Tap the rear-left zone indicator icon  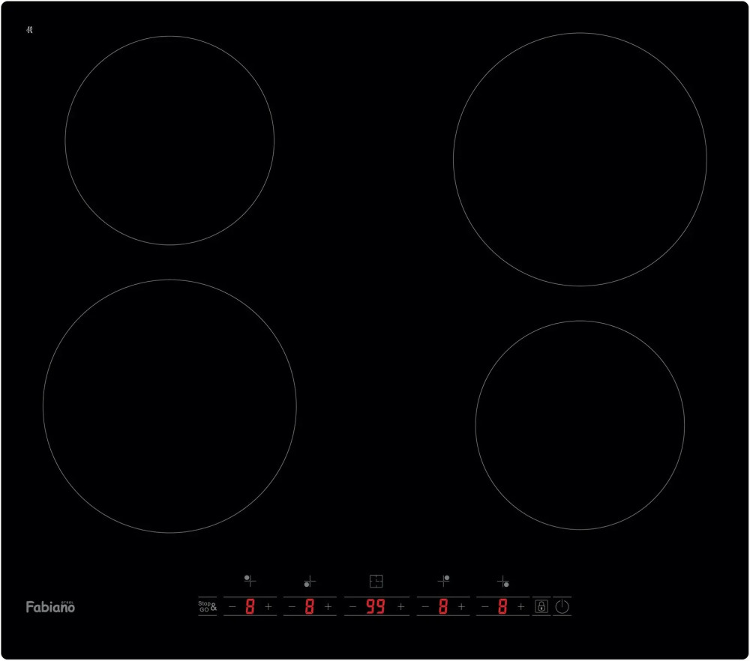(x=250, y=580)
